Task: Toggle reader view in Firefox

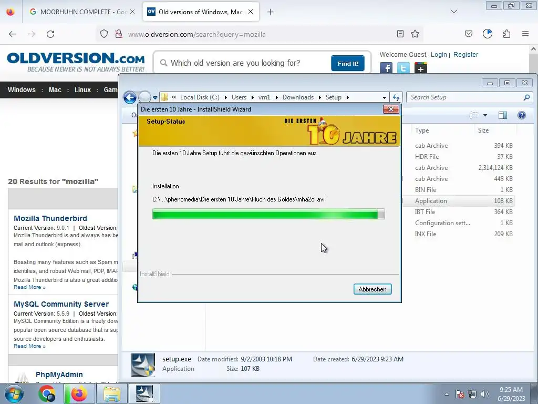Action: tap(400, 34)
